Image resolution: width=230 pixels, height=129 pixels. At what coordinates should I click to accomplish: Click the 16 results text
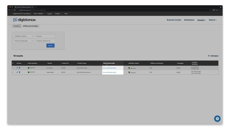pos(18,56)
